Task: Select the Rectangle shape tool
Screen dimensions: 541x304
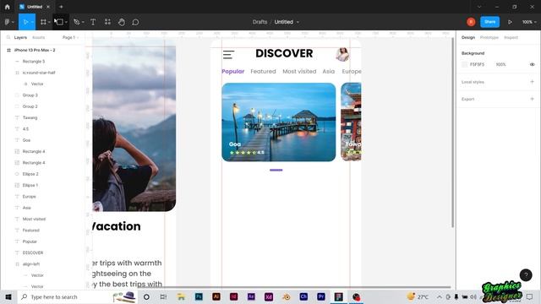Action: (59, 22)
